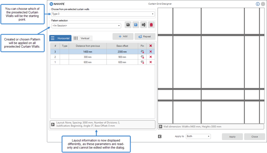This screenshot has width=267, height=153.
Task: Expand the Pattern selection dropdown
Action: pyautogui.click(x=86, y=25)
